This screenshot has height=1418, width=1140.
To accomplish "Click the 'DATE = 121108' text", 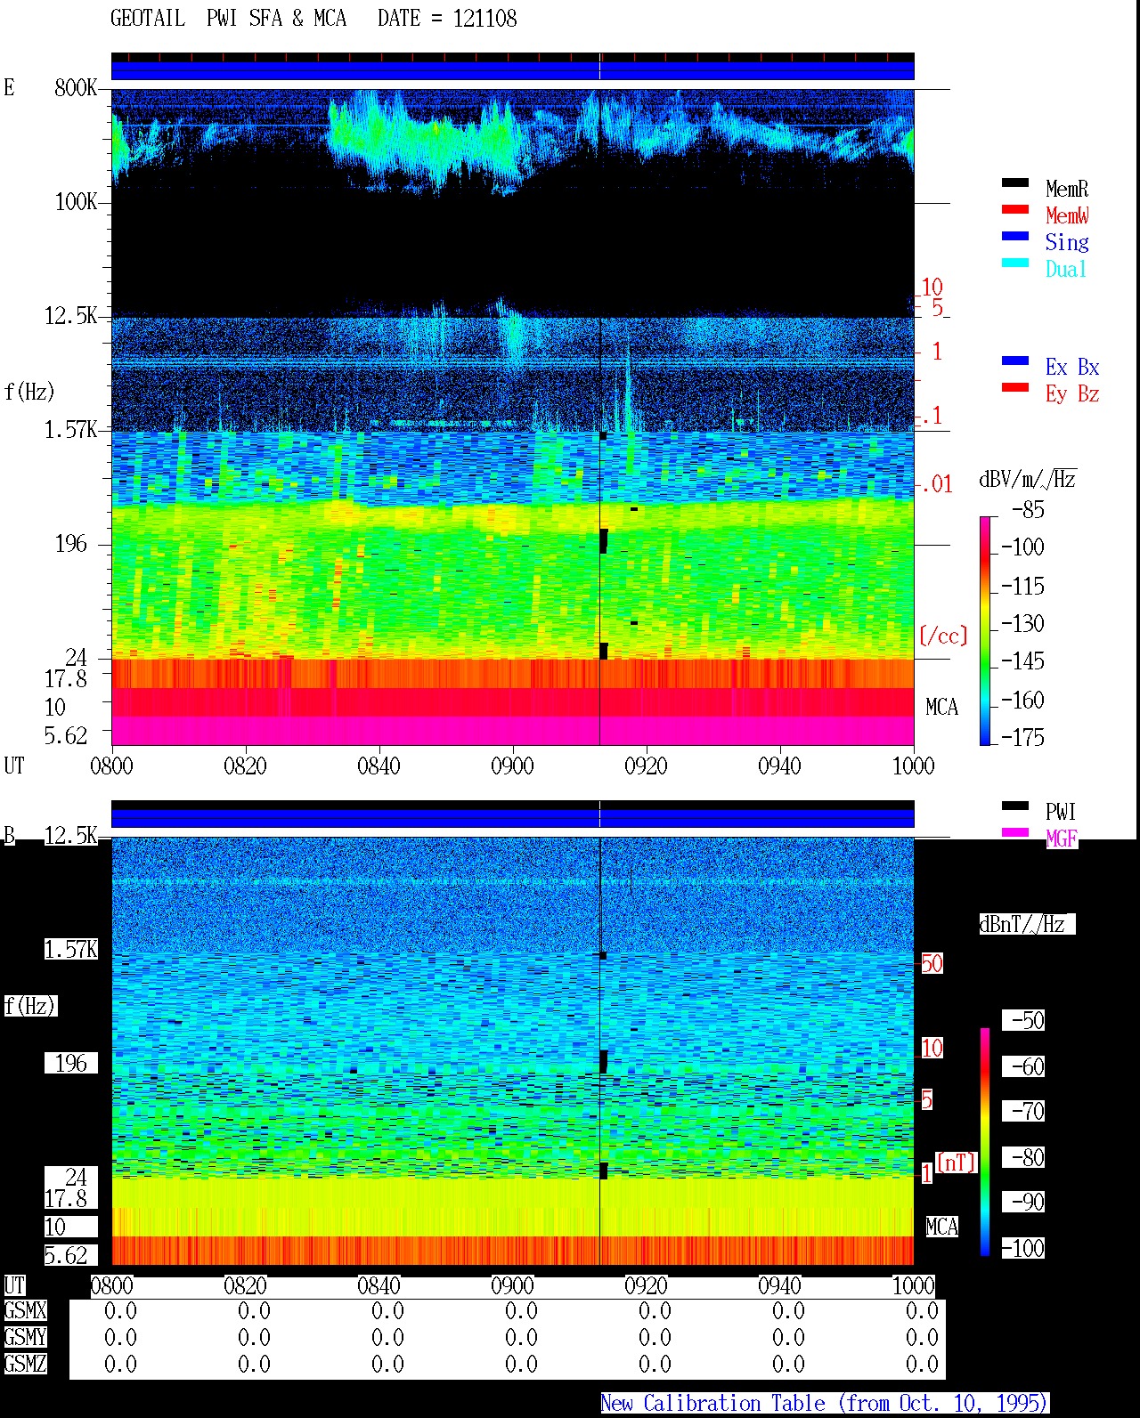I will tap(447, 19).
